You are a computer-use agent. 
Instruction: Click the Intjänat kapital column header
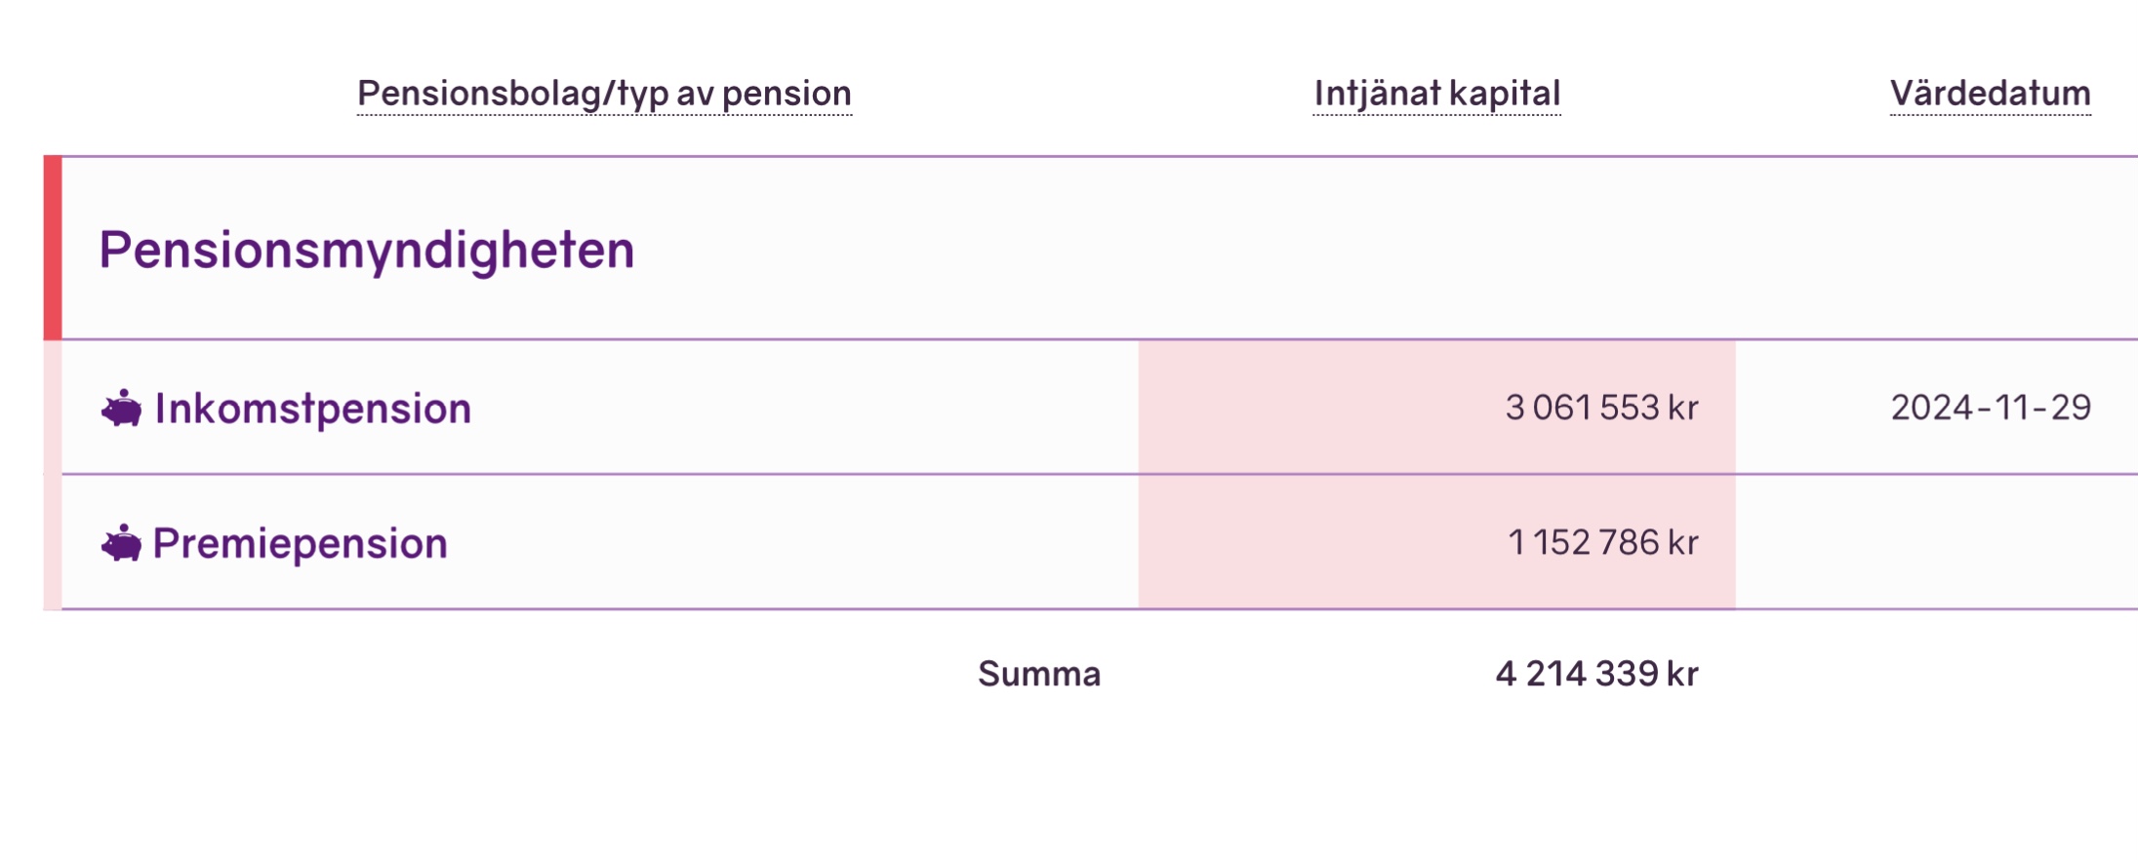pos(1436,94)
